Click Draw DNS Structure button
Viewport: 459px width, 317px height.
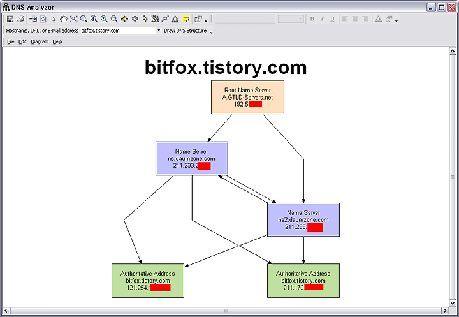[x=185, y=31]
